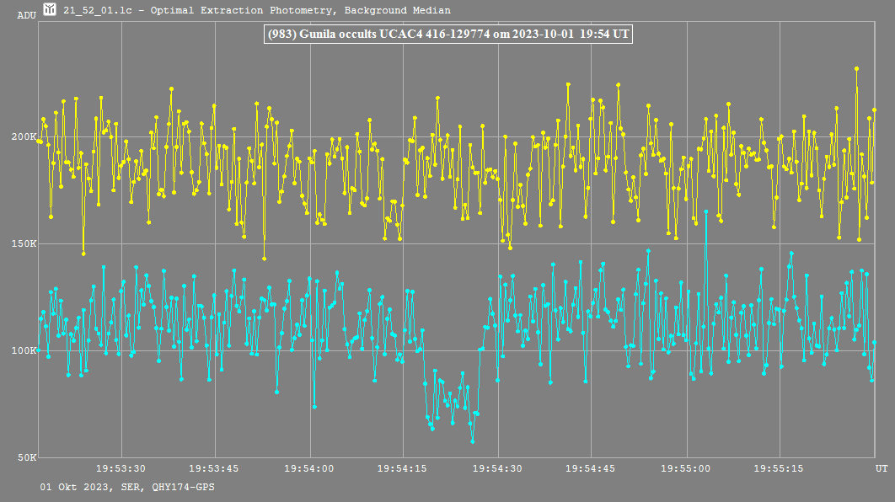Select the Gunila occults UCAC4 chart title

(447, 35)
